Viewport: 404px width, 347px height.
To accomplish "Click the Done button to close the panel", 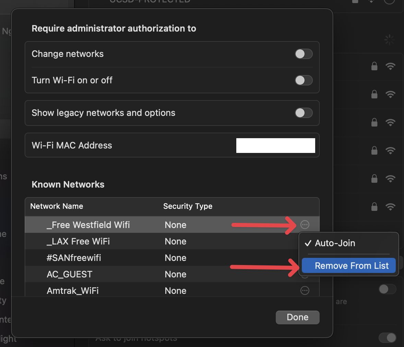I will 297,317.
